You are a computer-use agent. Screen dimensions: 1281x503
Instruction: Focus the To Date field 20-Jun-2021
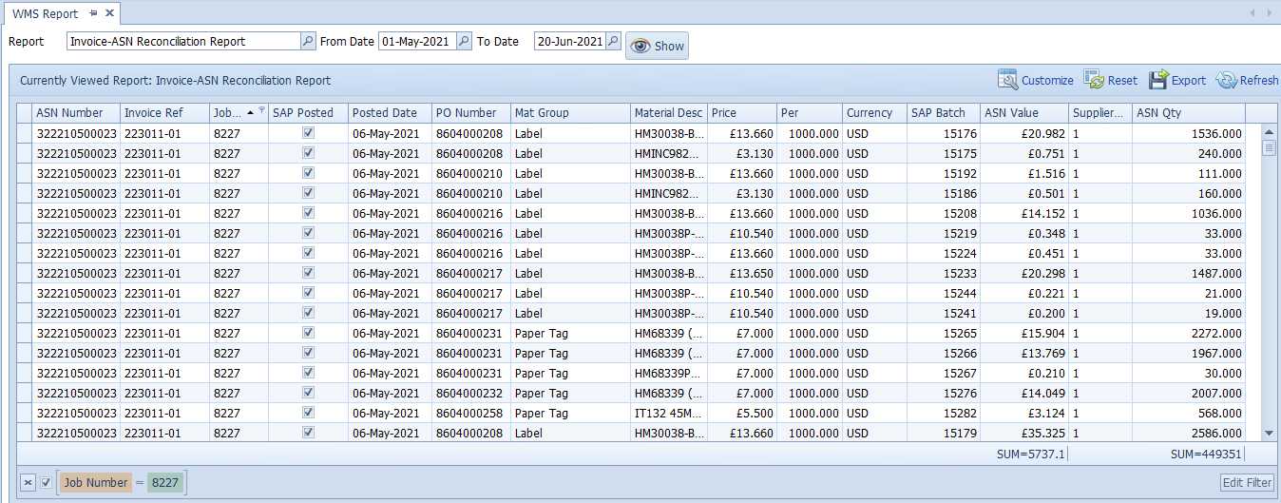click(569, 41)
